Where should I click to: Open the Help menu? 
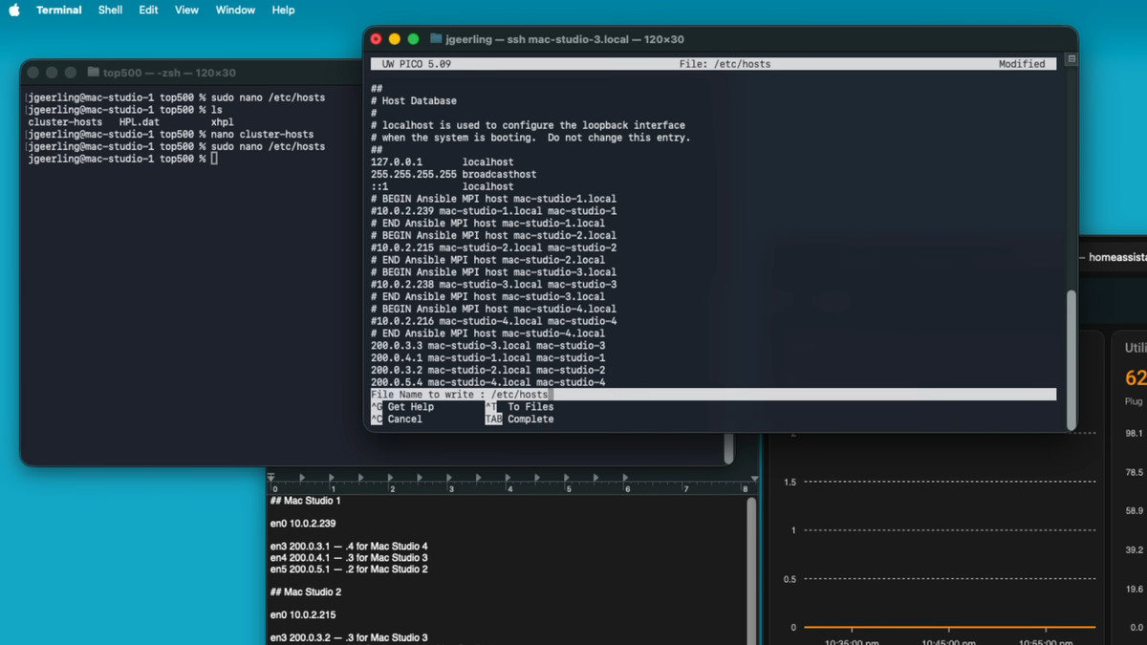point(283,11)
